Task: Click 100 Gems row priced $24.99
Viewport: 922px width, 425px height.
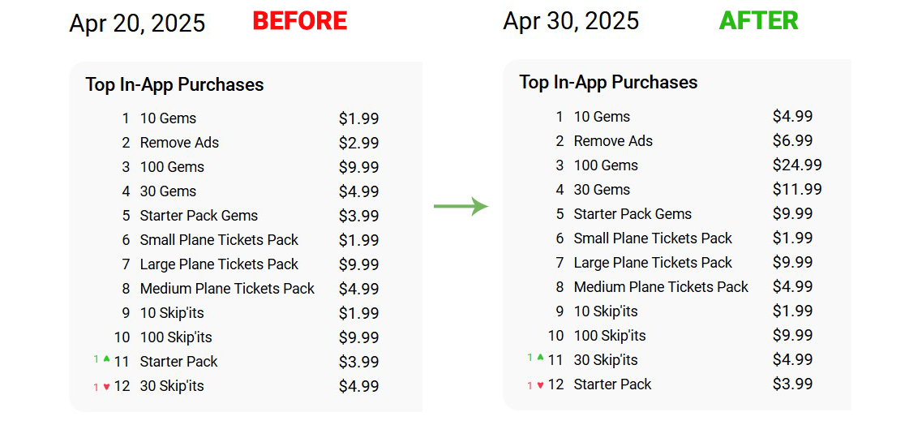Action: point(606,165)
